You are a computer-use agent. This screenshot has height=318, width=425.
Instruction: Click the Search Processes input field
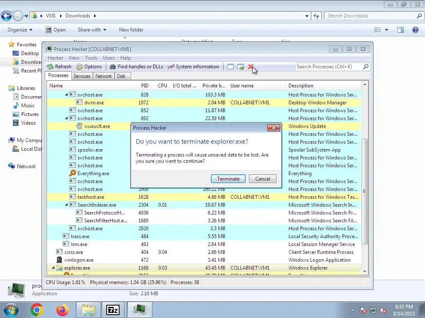coord(329,67)
